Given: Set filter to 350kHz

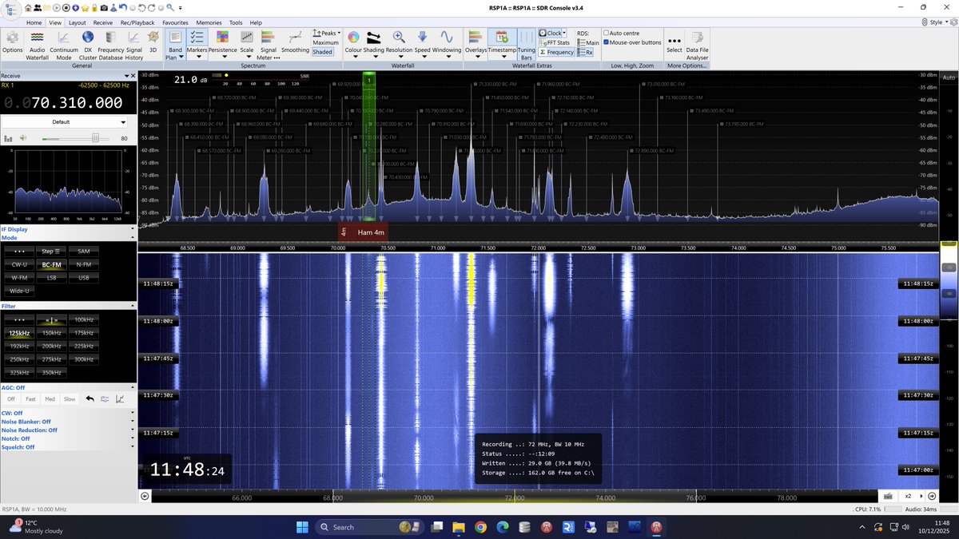Looking at the screenshot, I should (51, 372).
